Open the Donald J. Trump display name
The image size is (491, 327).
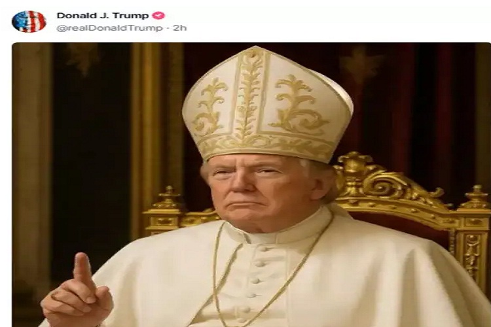(103, 15)
